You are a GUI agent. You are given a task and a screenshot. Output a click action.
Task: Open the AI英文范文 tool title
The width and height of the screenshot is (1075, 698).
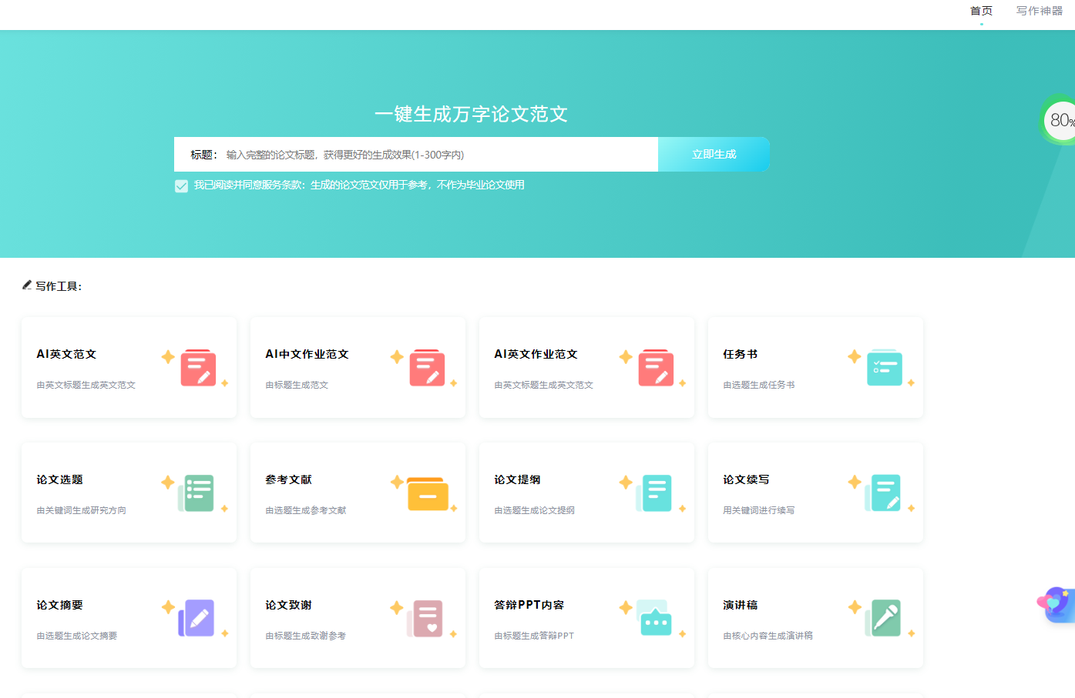[x=66, y=354]
